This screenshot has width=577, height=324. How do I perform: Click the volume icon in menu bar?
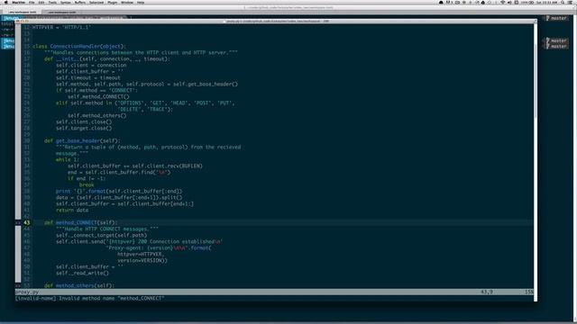(509, 2)
